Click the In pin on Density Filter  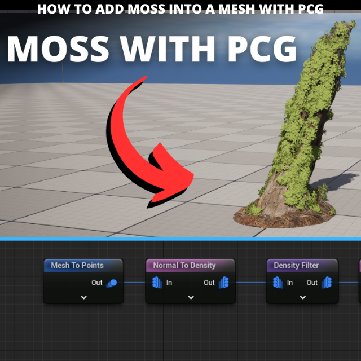click(x=278, y=283)
